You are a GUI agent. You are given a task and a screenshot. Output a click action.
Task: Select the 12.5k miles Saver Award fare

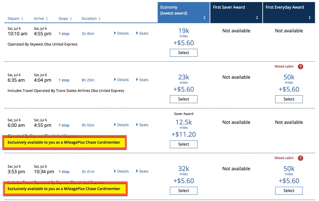click(183, 144)
